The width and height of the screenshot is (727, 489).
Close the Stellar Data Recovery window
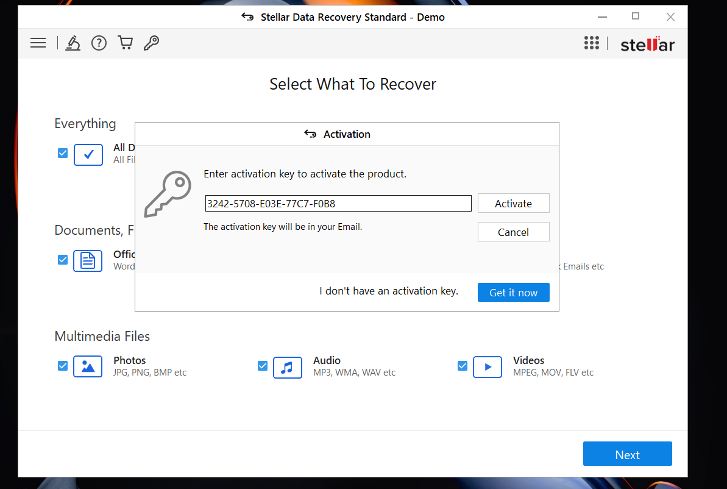670,17
